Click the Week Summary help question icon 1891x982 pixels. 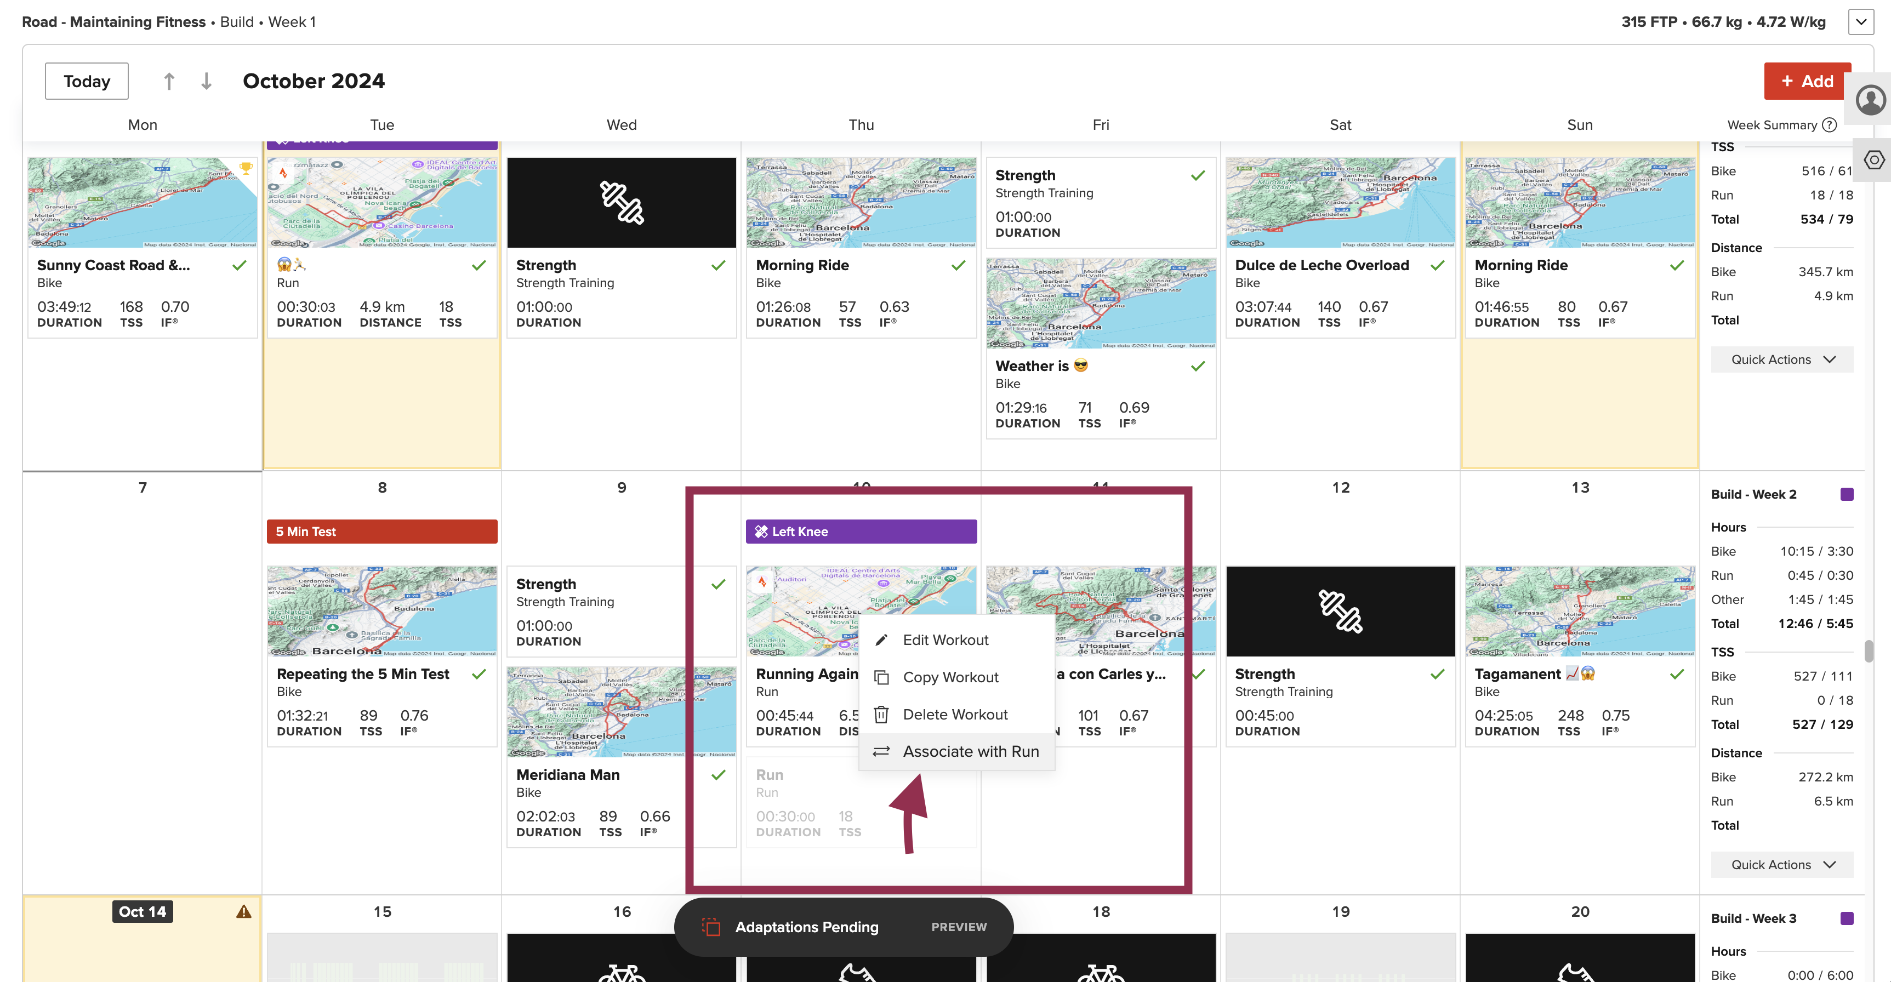(x=1830, y=125)
